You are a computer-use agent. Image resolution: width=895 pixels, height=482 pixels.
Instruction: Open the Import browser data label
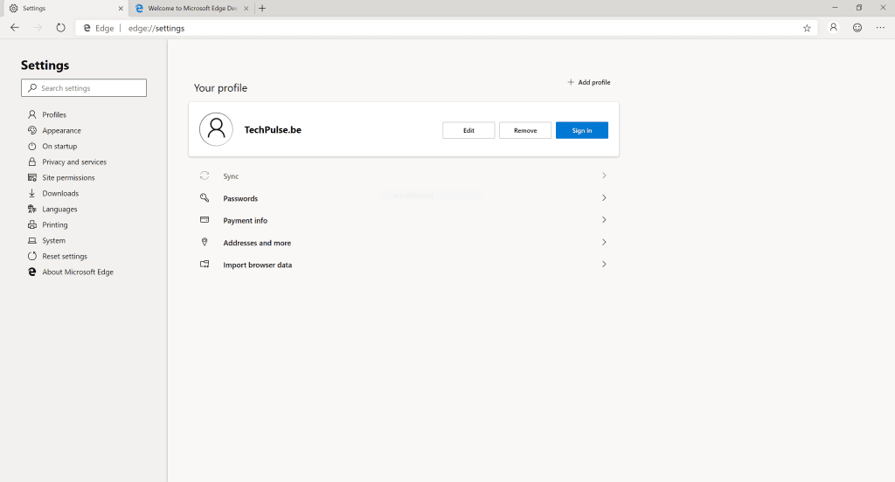(x=258, y=265)
